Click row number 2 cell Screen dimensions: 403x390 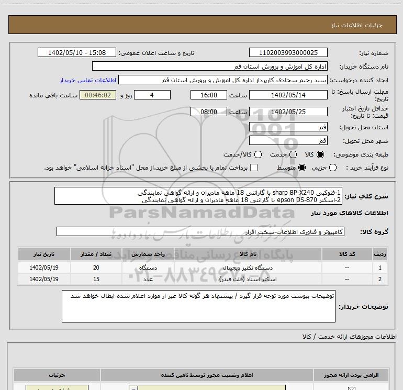(x=380, y=279)
